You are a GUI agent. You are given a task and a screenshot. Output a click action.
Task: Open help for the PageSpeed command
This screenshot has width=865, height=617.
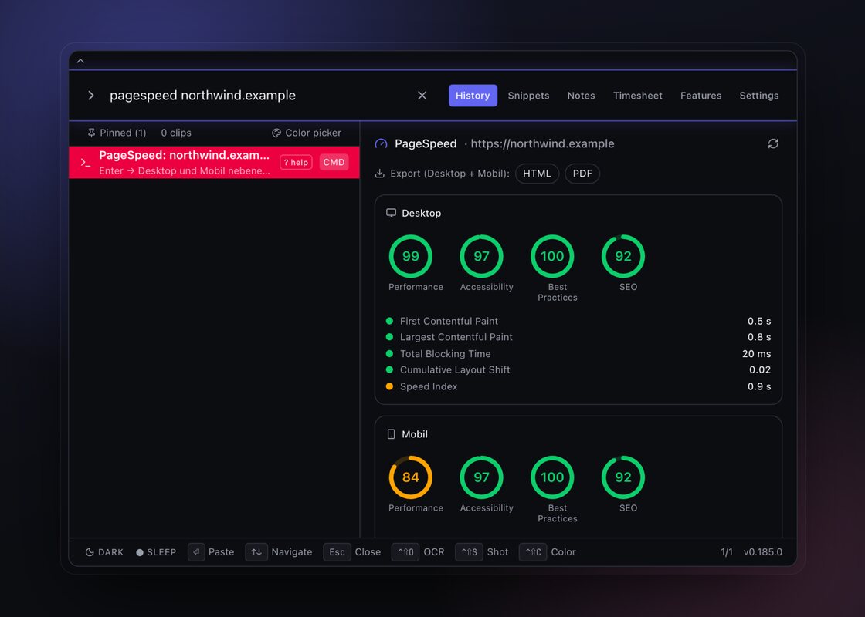pyautogui.click(x=297, y=163)
